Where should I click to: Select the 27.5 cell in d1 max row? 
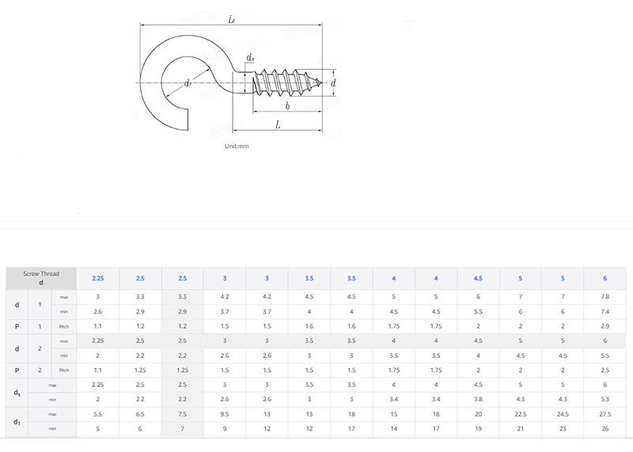pyautogui.click(x=605, y=414)
